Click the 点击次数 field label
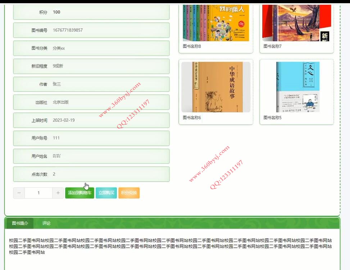The image size is (350, 270). 39,174
